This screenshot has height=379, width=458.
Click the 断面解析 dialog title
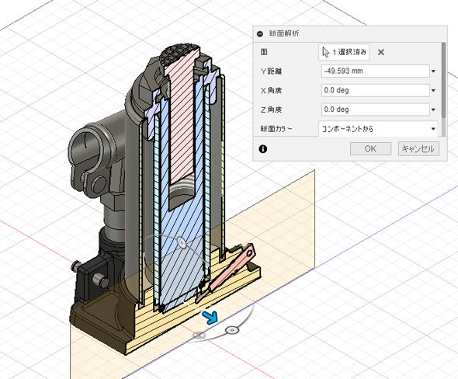[284, 33]
